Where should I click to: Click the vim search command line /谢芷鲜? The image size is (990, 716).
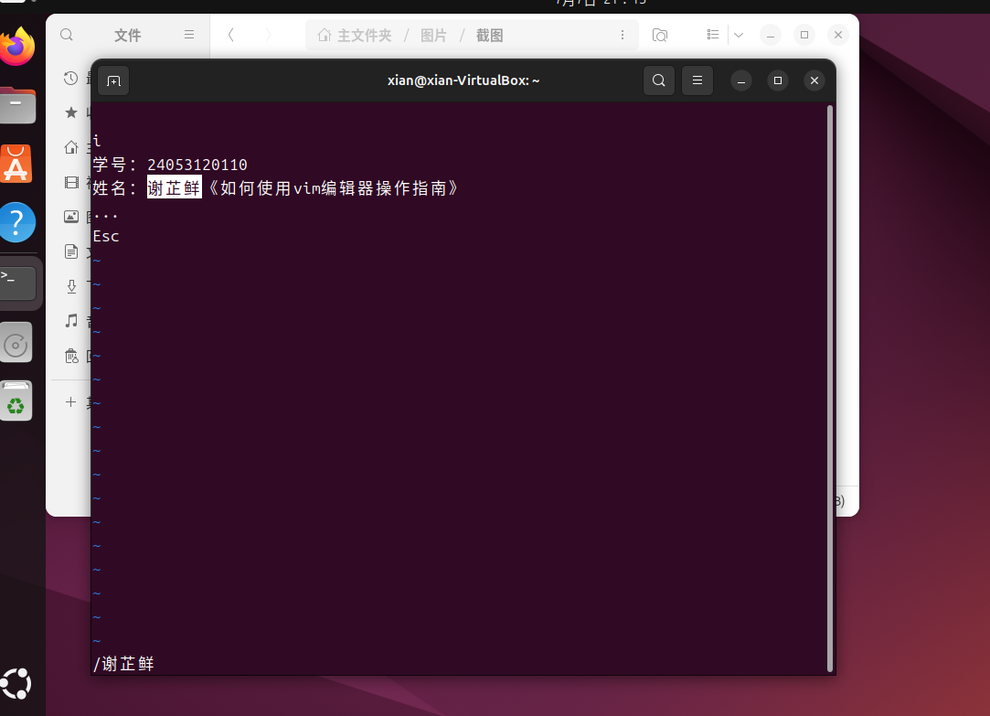pos(123,664)
